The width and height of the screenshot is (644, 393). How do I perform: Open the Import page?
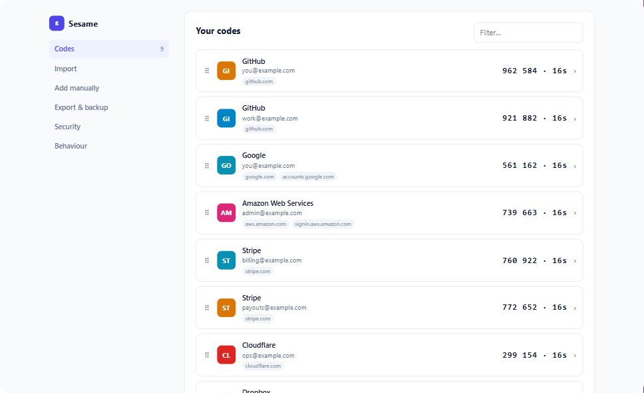pyautogui.click(x=66, y=69)
